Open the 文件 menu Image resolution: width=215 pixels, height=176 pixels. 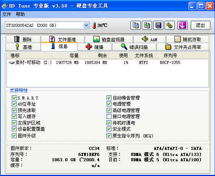pos(6,14)
